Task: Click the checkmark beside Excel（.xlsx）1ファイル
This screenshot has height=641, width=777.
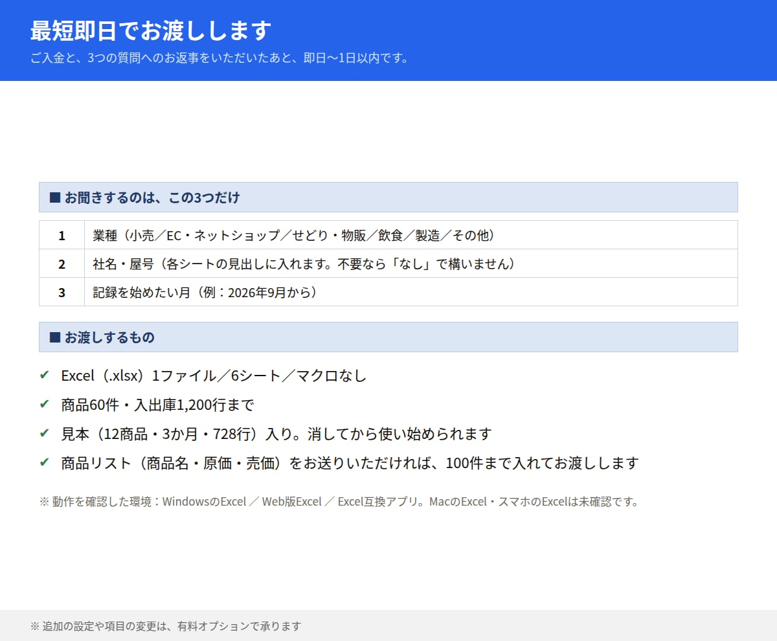Action: pos(44,375)
